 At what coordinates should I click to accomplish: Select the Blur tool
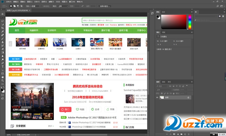point(2,56)
